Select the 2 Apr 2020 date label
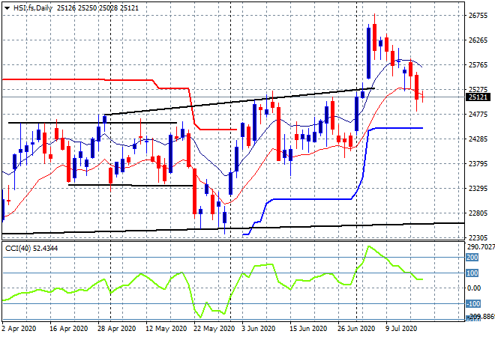Viewport: 495px width, 337px height. [19, 329]
